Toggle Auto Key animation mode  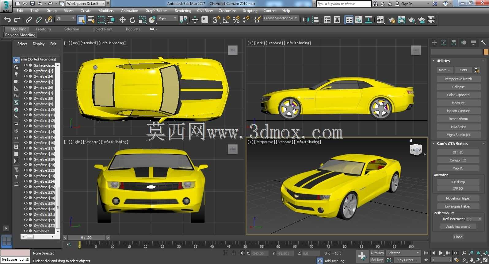tap(377, 253)
